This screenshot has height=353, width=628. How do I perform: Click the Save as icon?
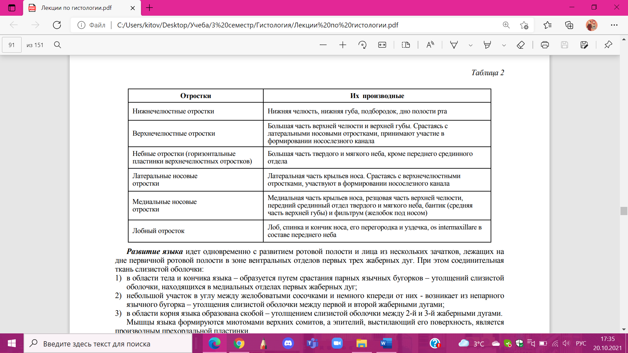[x=584, y=45]
